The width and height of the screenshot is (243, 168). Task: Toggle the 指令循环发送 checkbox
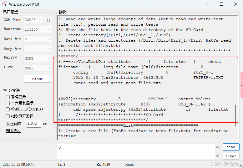[x=8, y=116]
